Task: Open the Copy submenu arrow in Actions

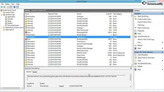Action: [162, 61]
